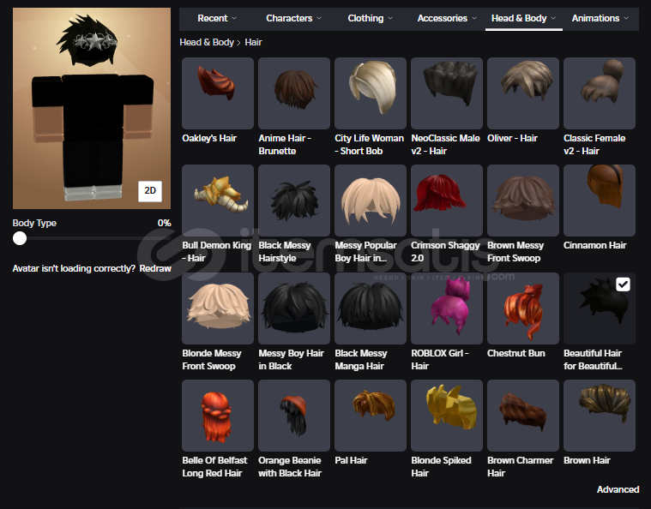Equip NeoClassic Male v2 hair
This screenshot has width=651, height=509.
point(447,93)
